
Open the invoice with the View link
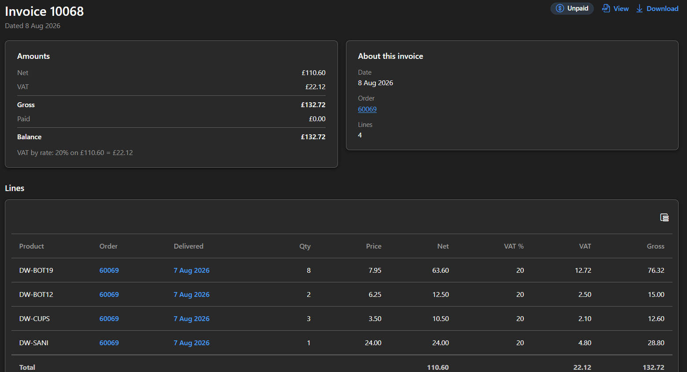click(x=615, y=8)
